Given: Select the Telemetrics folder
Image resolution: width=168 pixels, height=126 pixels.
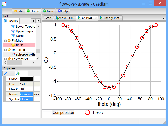Looking at the screenshot, I should tap(20, 59).
